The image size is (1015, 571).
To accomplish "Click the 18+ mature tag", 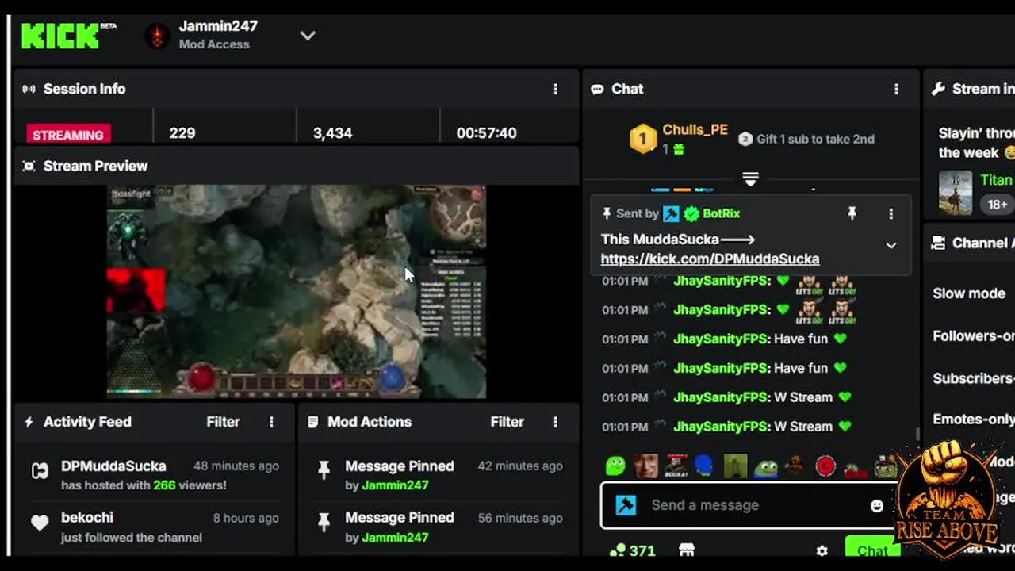I will pyautogui.click(x=998, y=205).
